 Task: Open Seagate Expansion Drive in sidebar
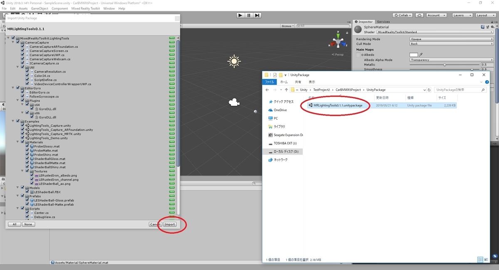[285, 135]
